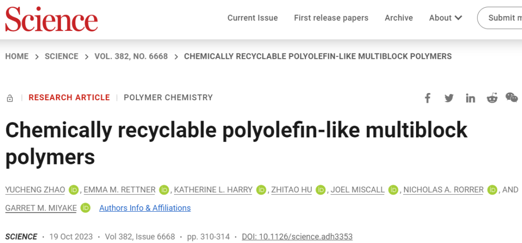Expand the About dropdown menu
Screen dimensions: 522x243
(445, 18)
